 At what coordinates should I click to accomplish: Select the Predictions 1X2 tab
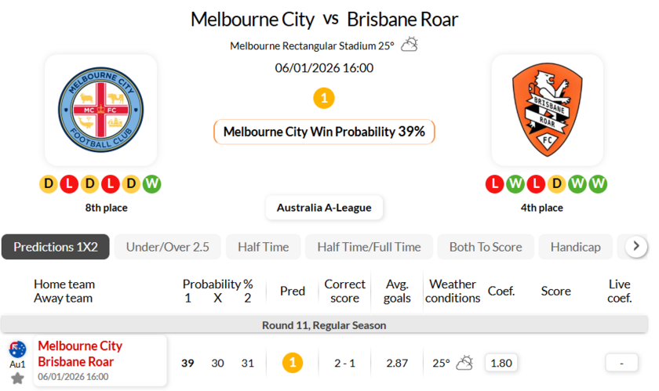(x=56, y=247)
